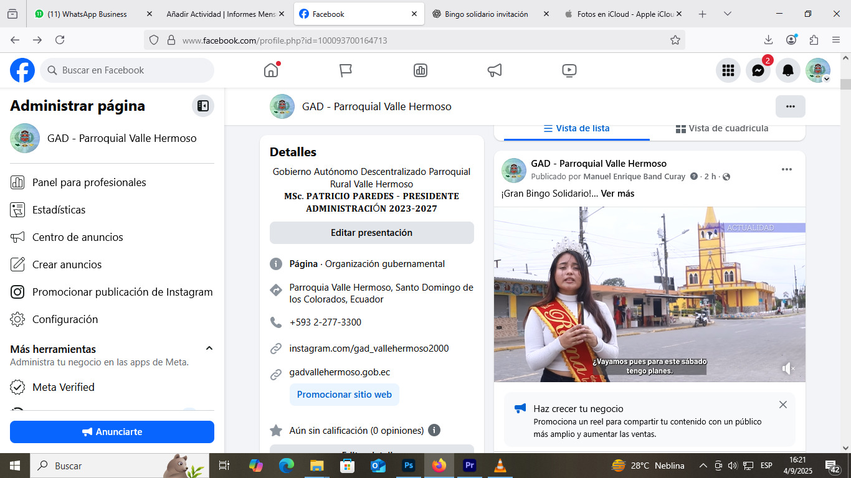851x478 pixels.
Task: Open the Ads megaphone icon in top bar
Action: pos(495,70)
